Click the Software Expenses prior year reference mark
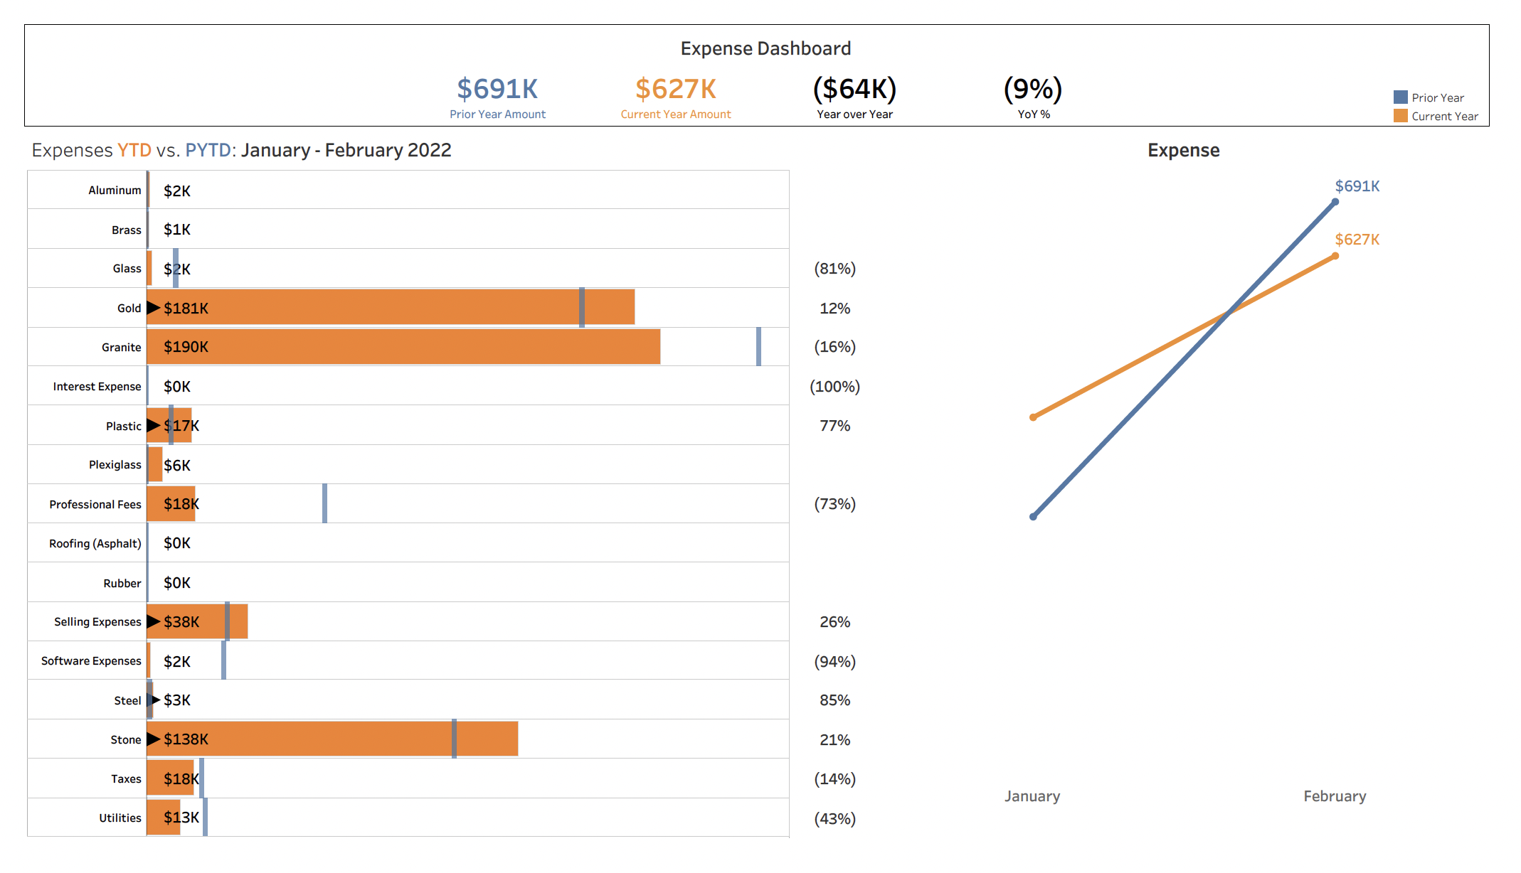The image size is (1521, 873). pyautogui.click(x=223, y=660)
